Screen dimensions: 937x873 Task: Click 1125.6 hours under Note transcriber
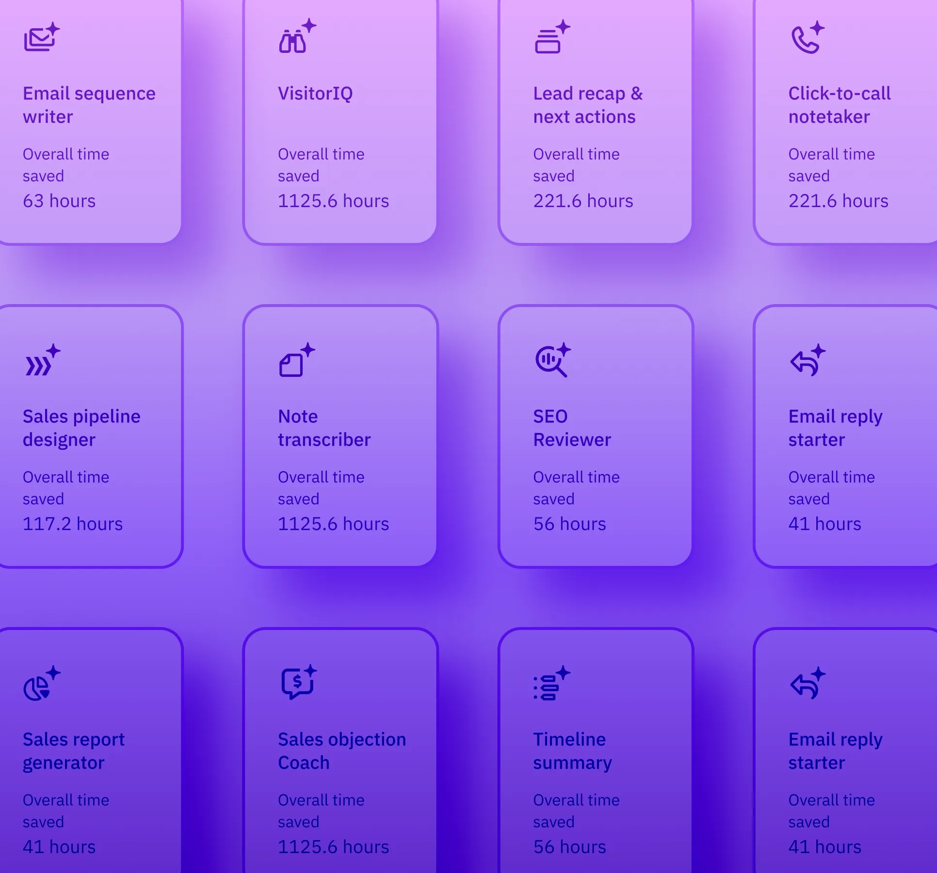(x=333, y=524)
